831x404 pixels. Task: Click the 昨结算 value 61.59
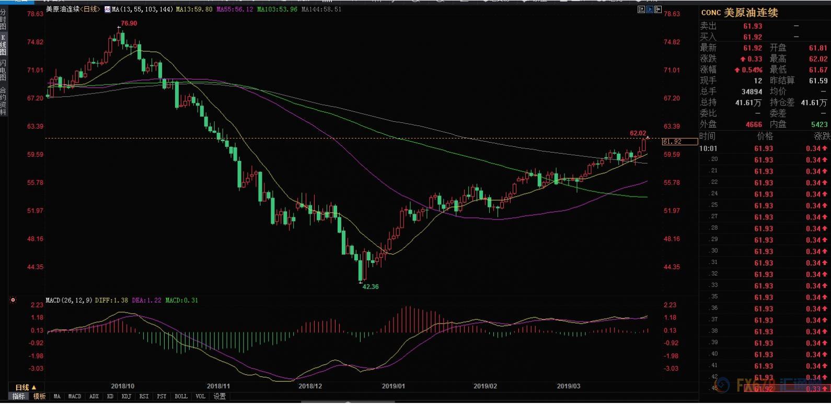818,81
